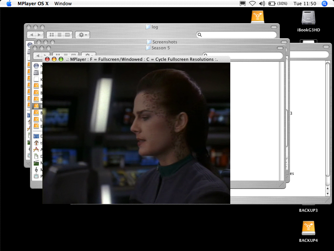Open the Action gear menu in log window
The height and width of the screenshot is (251, 334).
83,35
